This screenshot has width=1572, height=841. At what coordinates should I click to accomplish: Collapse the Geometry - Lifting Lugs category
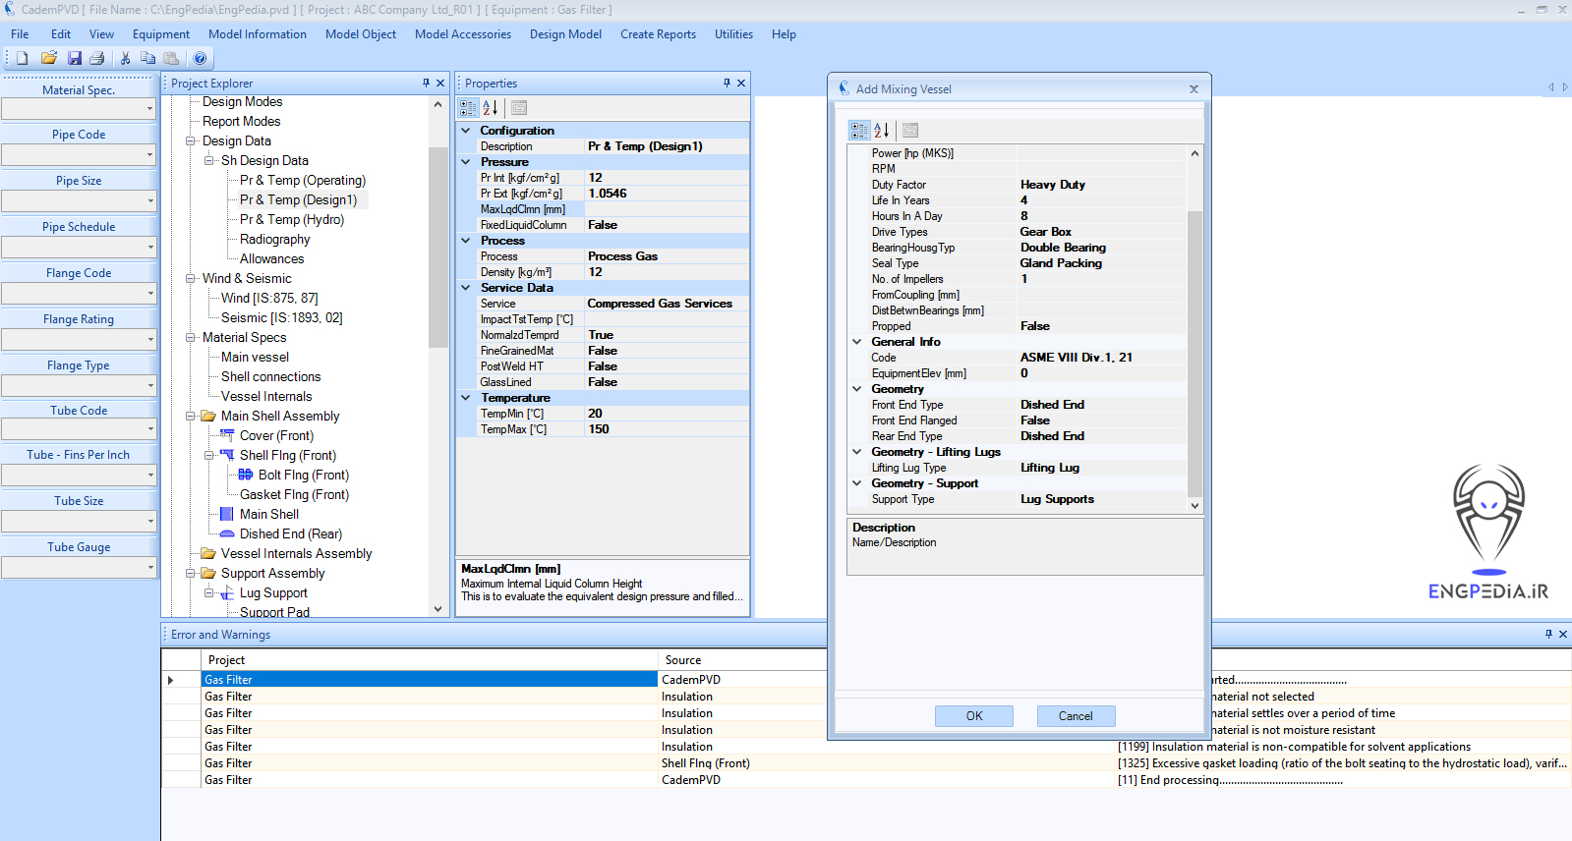857,452
